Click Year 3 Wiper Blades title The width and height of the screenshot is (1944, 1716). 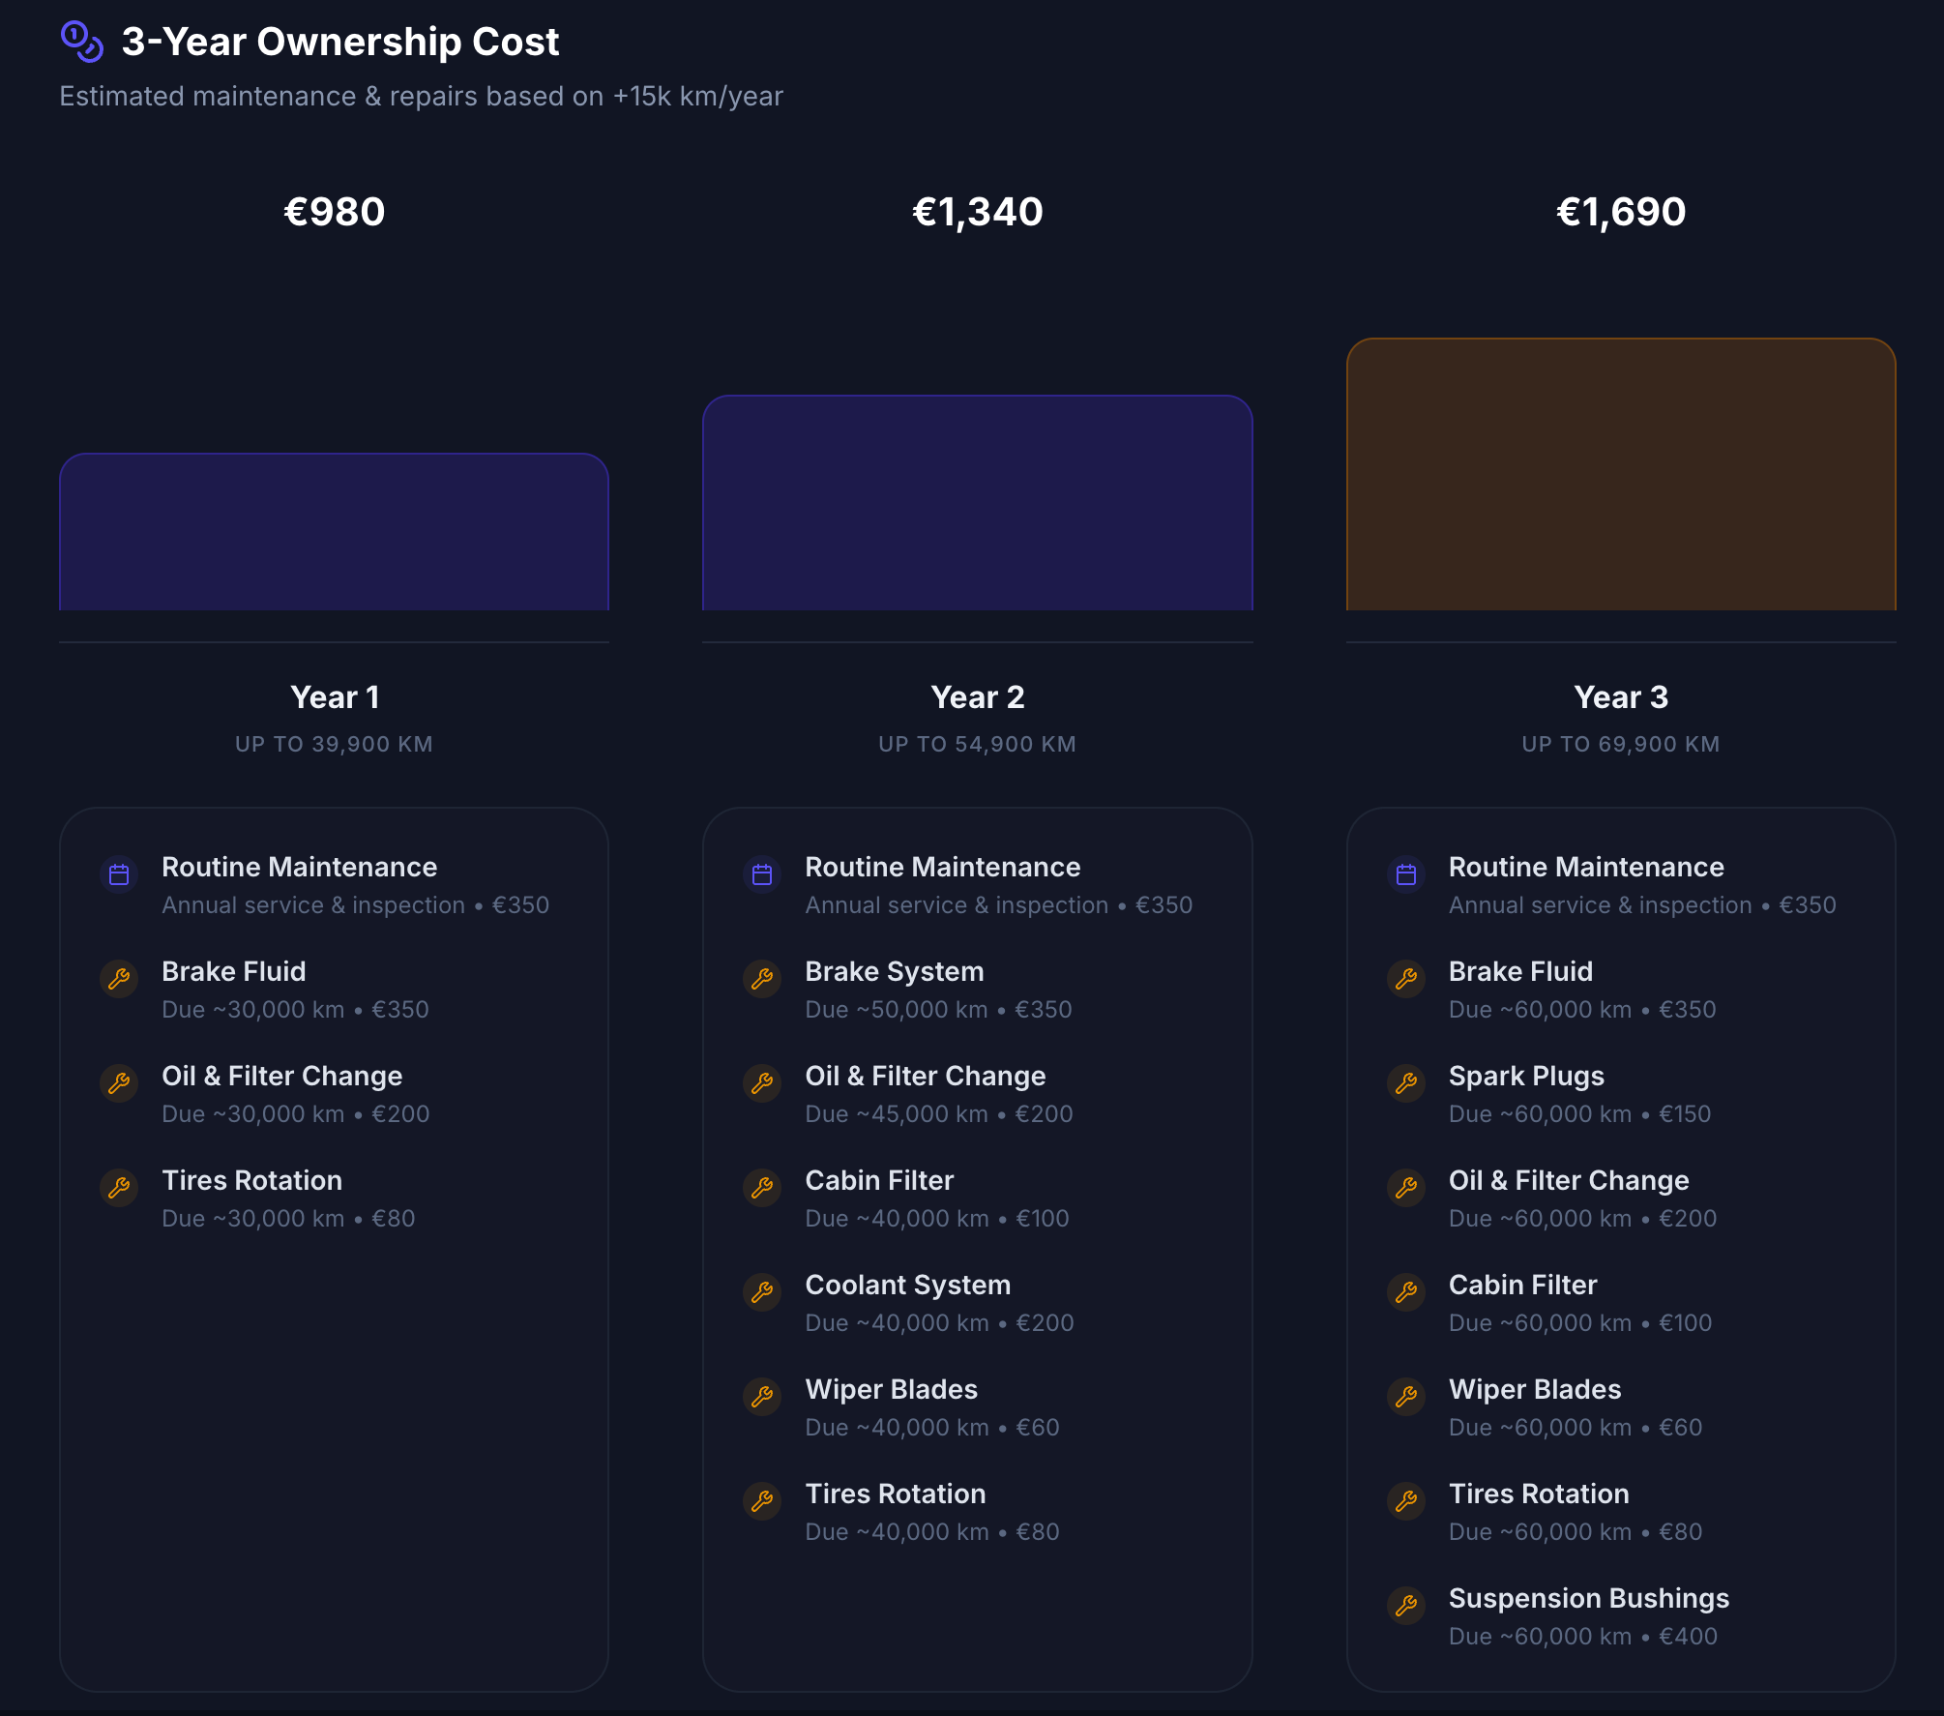coord(1535,1389)
